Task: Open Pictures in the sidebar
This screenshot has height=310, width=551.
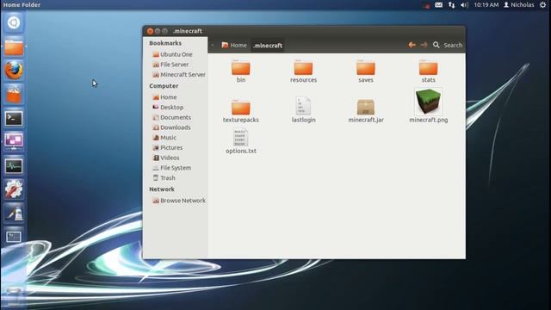Action: pyautogui.click(x=167, y=147)
